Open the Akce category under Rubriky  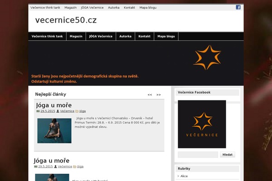click(184, 176)
